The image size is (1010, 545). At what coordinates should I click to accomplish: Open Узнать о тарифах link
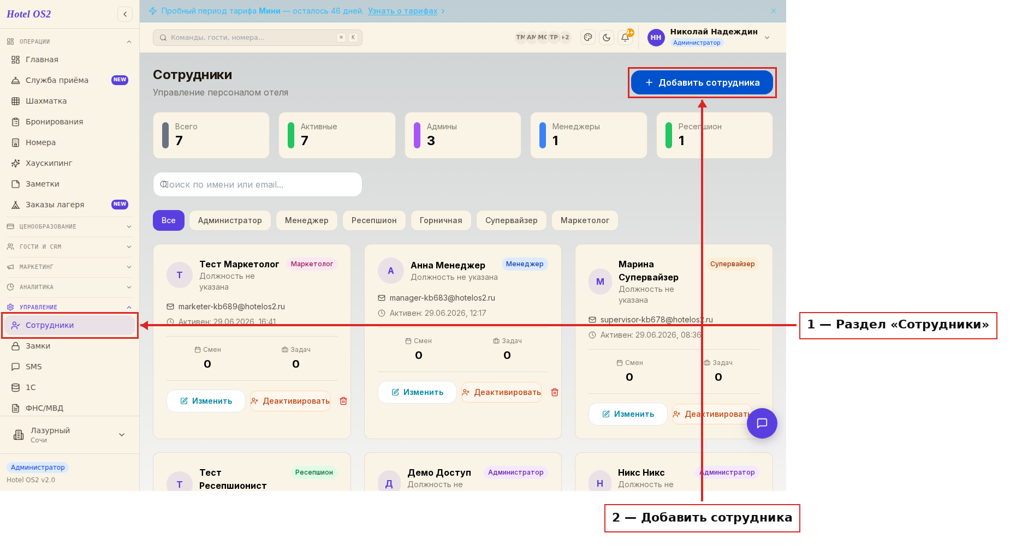coord(402,11)
